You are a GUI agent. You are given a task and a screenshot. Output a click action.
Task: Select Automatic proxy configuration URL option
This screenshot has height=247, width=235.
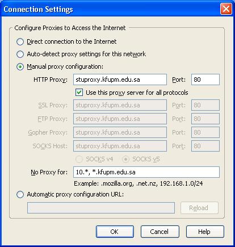click(20, 194)
